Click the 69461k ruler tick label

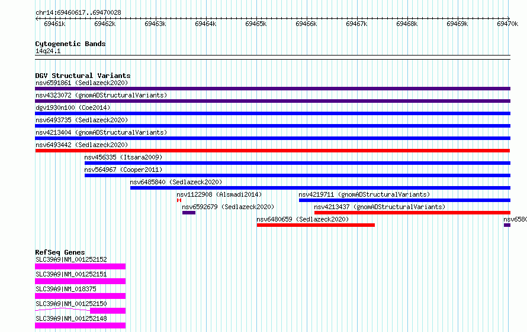(54, 24)
